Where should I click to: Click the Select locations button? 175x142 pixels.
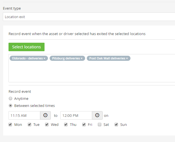click(26, 47)
